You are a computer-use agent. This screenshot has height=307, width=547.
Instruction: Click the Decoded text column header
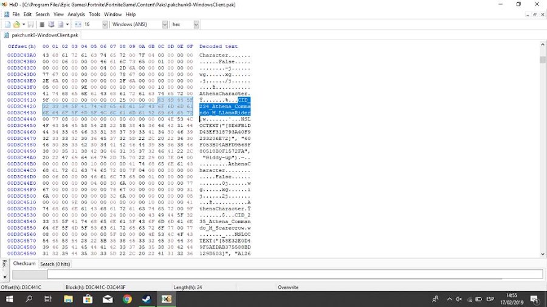pos(218,46)
